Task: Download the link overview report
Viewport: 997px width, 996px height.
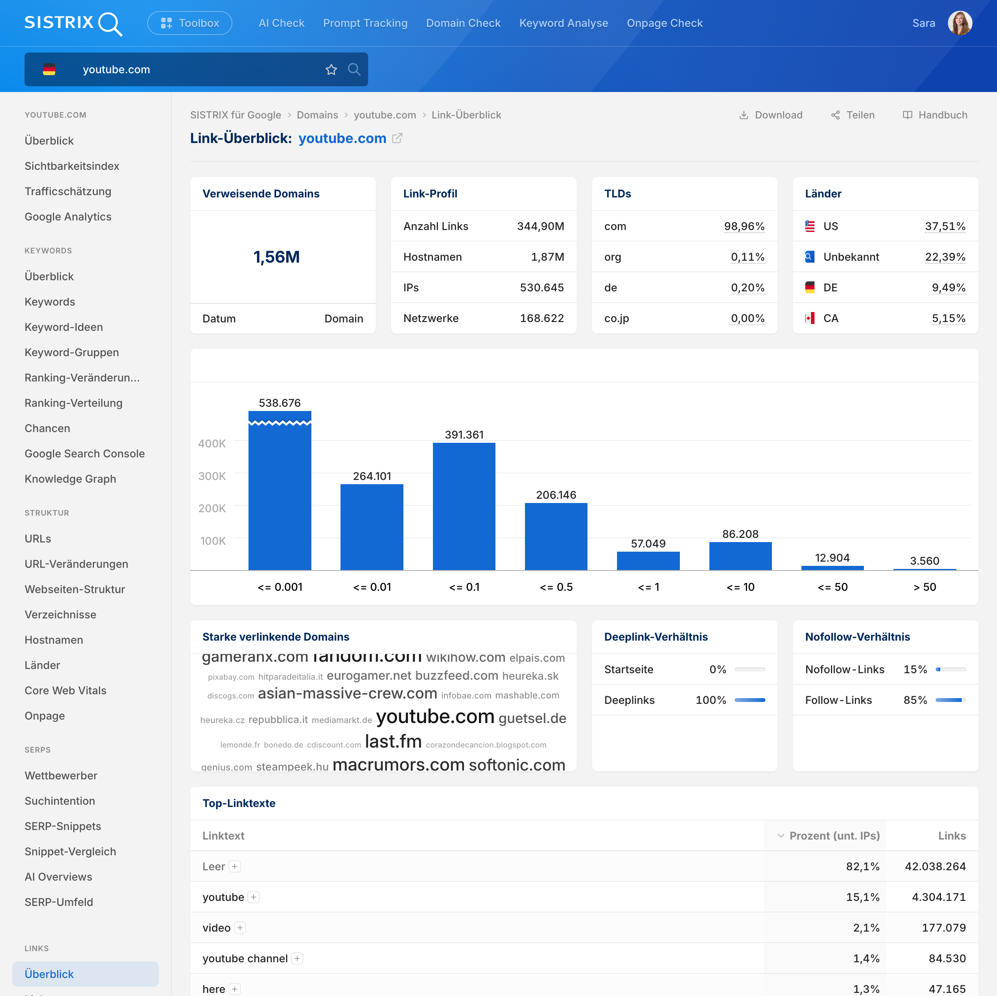Action: click(771, 115)
